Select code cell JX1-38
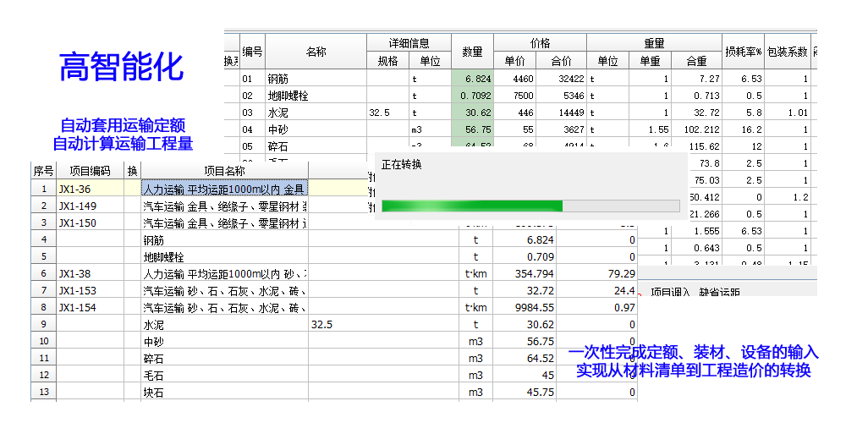This screenshot has height=423, width=846. tap(91, 273)
